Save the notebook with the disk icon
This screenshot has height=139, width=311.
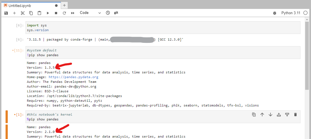point(6,13)
